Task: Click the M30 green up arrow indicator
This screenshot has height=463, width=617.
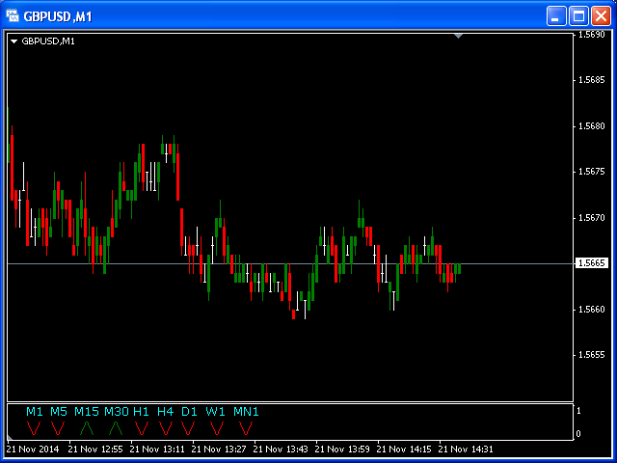Action: tap(116, 428)
